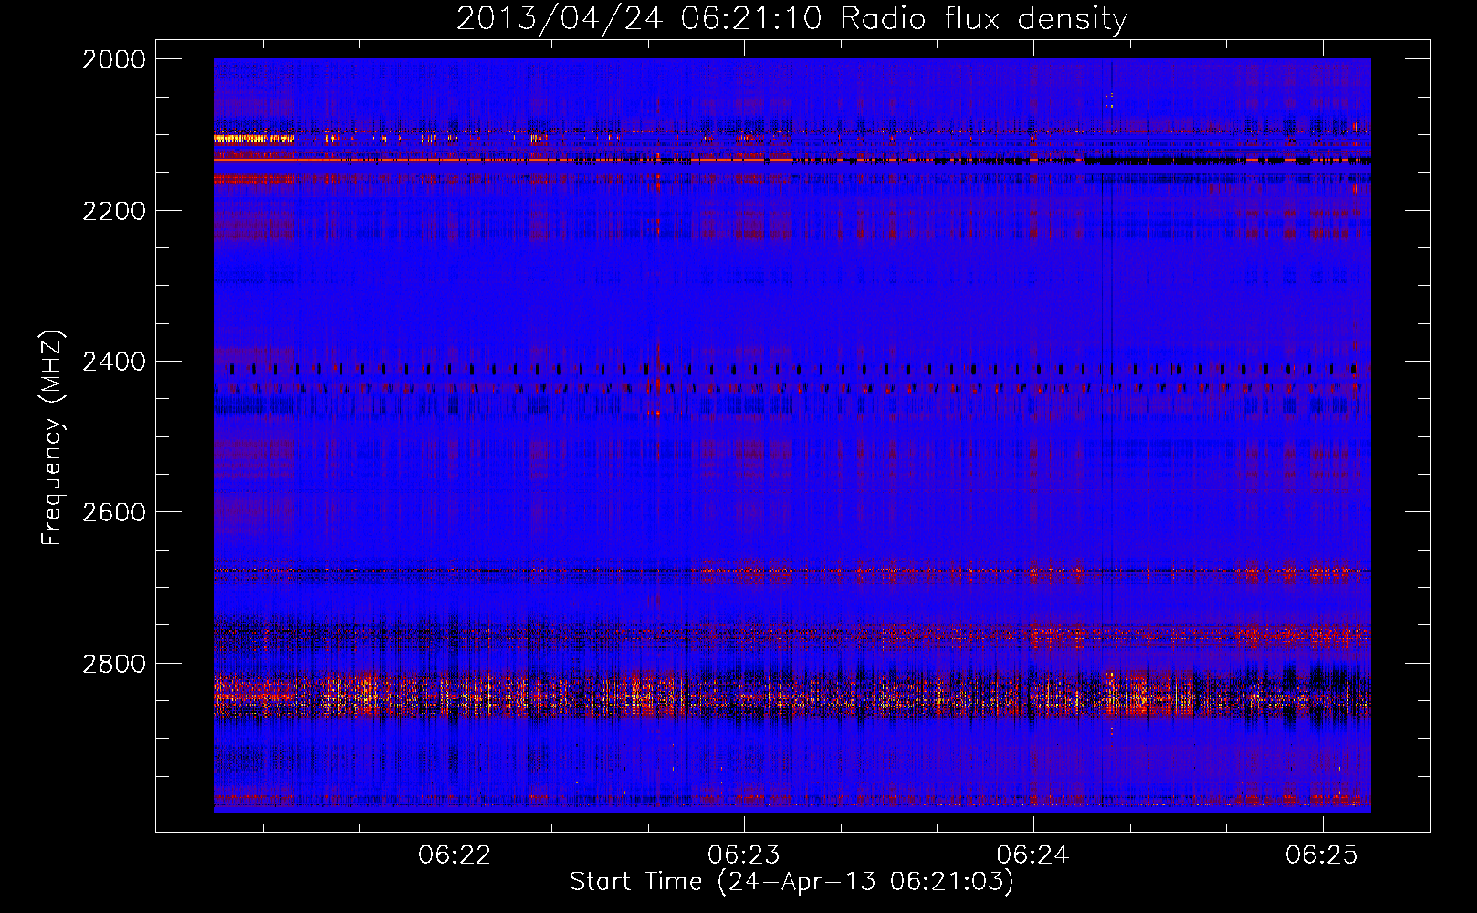This screenshot has height=913, width=1477.
Task: Click the 2400 frequency axis label
Action: (114, 362)
